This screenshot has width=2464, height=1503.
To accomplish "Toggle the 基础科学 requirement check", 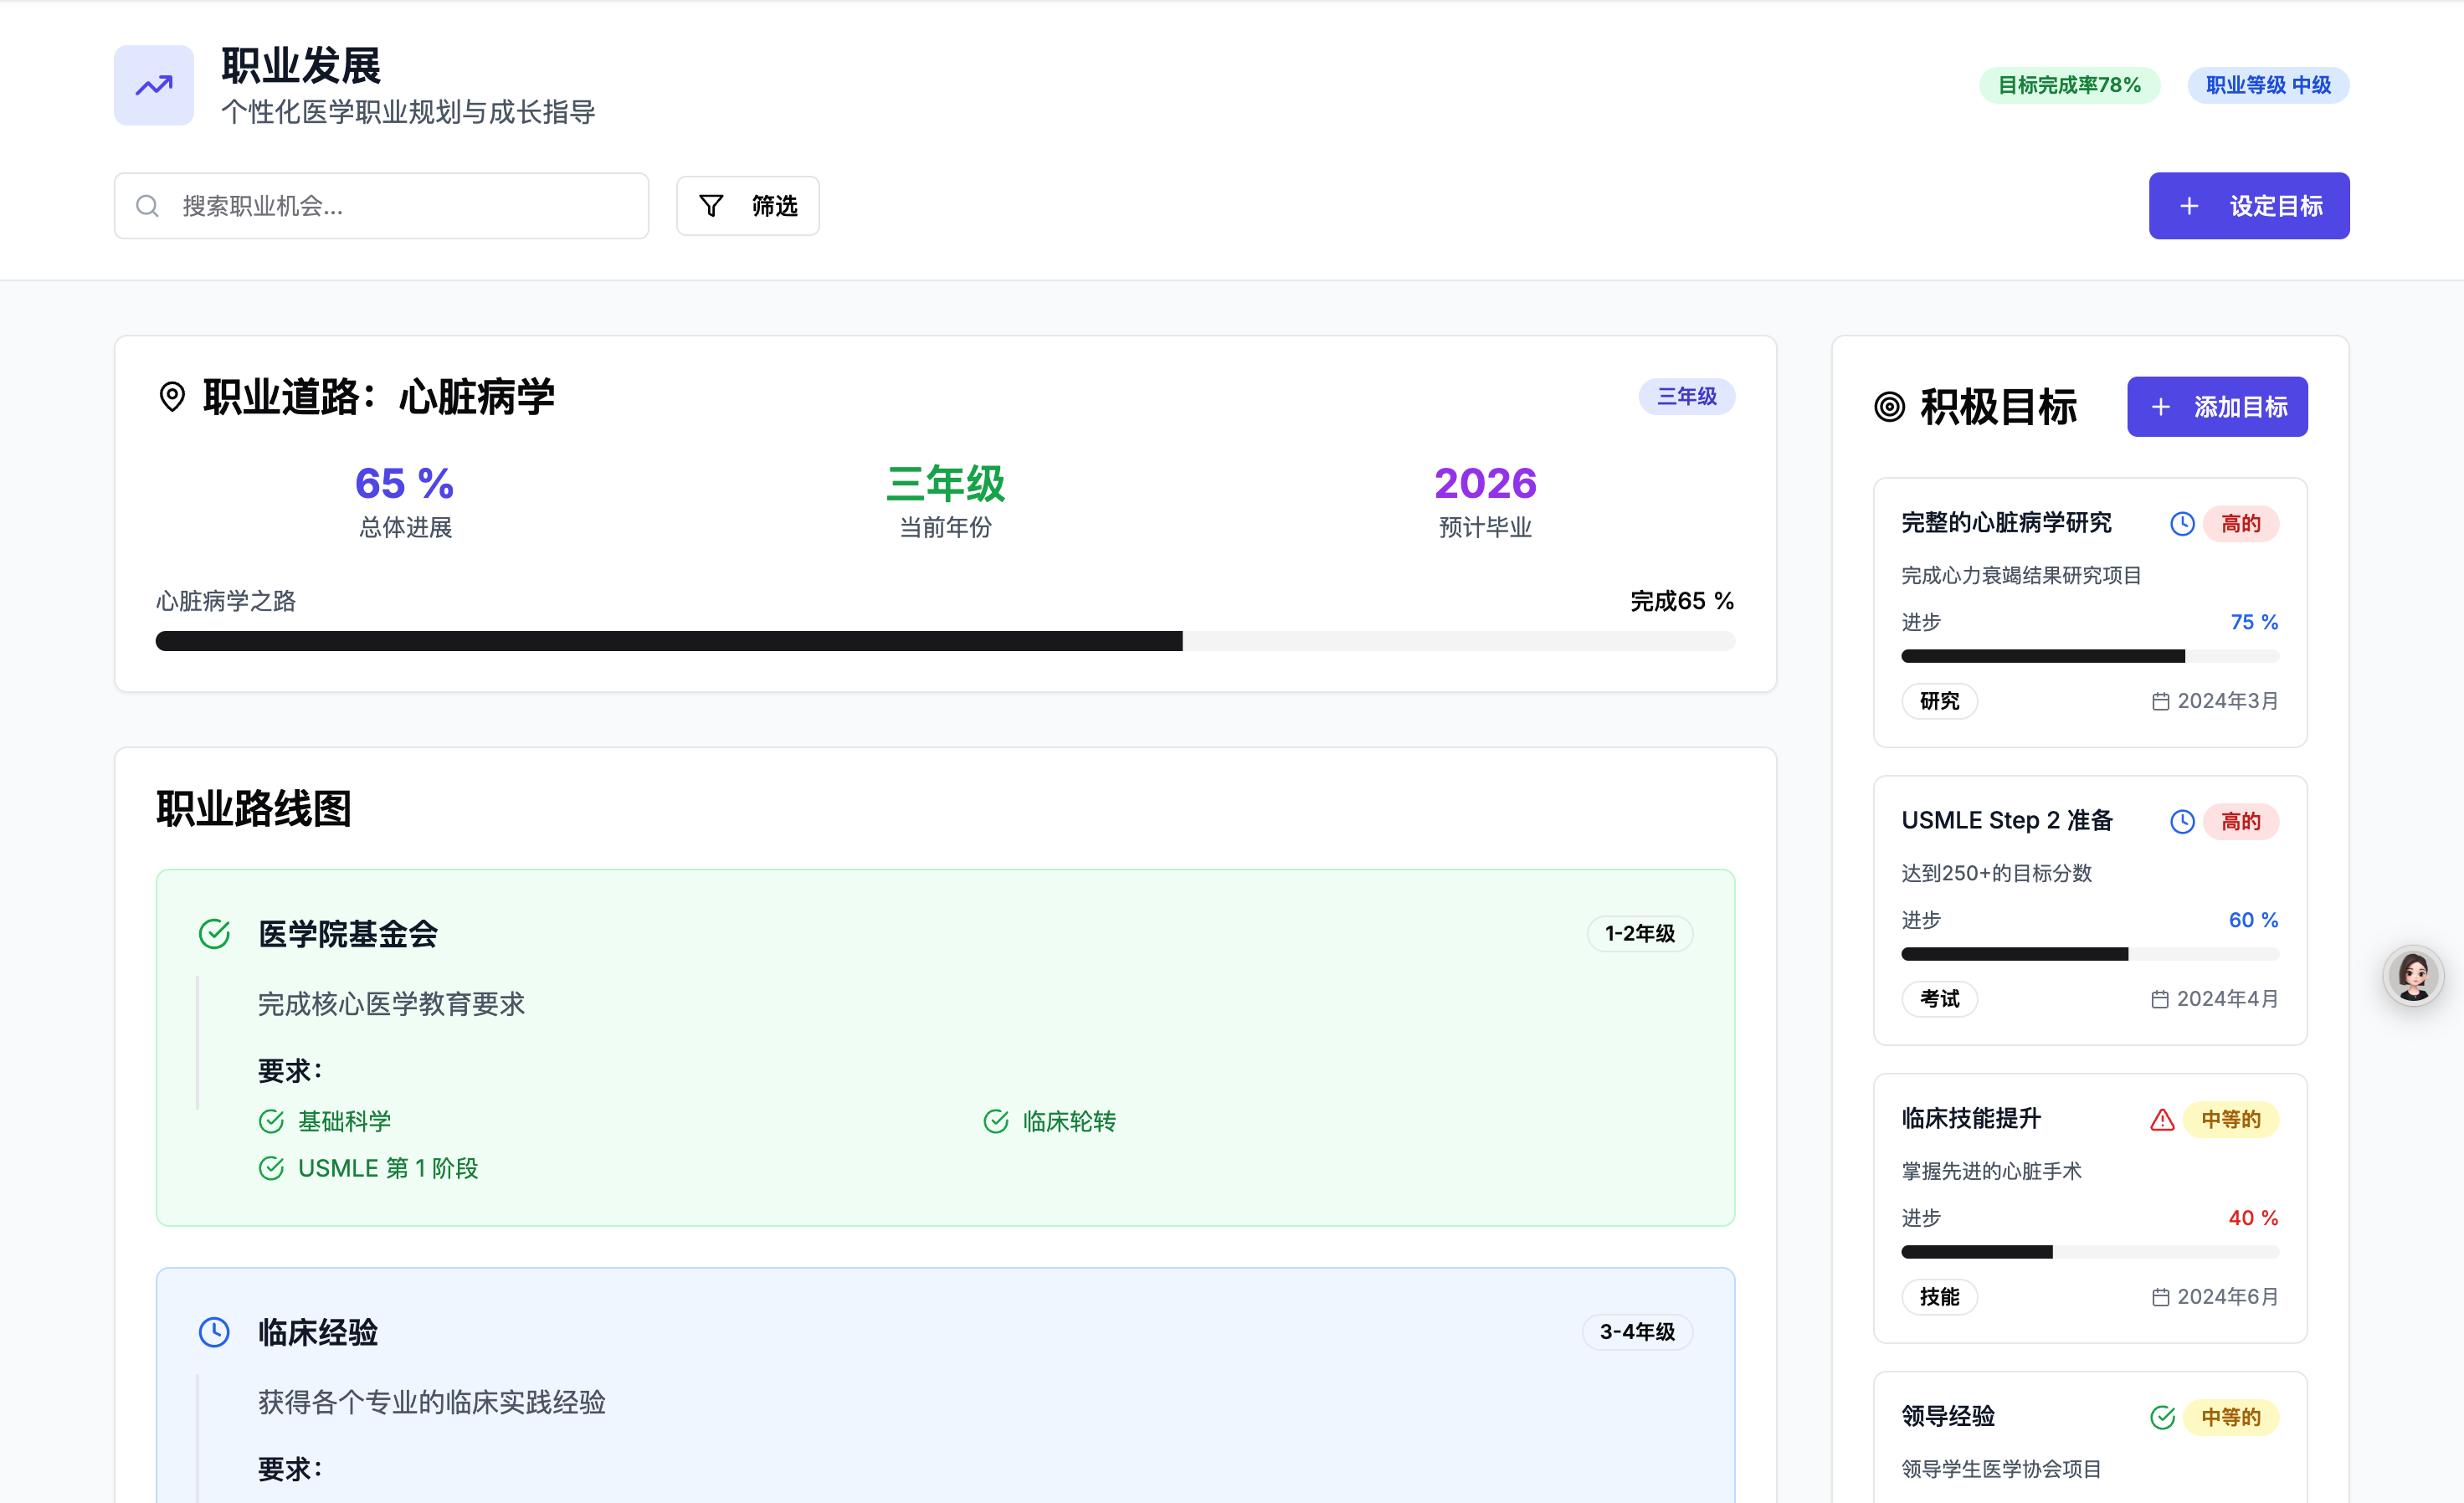I will tap(271, 1121).
